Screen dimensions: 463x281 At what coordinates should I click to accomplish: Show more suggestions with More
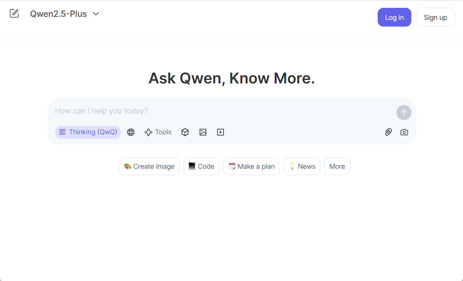click(337, 167)
